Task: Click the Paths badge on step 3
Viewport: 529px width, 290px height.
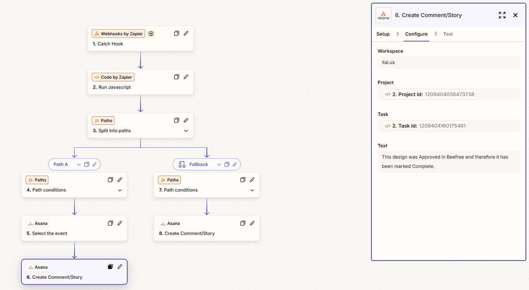Action: coord(103,121)
